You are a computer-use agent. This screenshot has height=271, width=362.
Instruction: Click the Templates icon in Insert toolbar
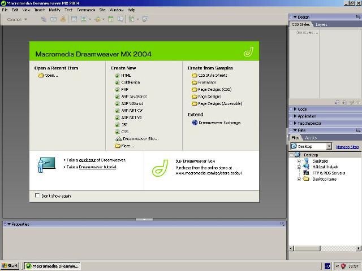pyautogui.click(x=132, y=19)
